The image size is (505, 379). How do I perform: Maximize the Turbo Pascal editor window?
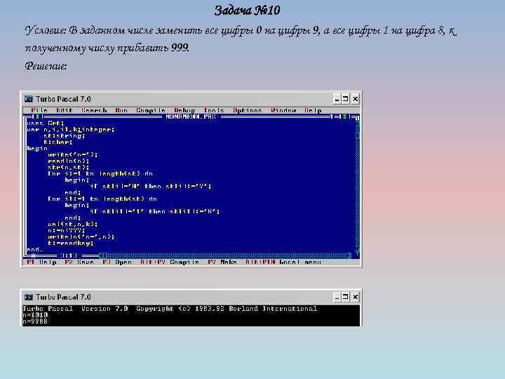pos(346,99)
